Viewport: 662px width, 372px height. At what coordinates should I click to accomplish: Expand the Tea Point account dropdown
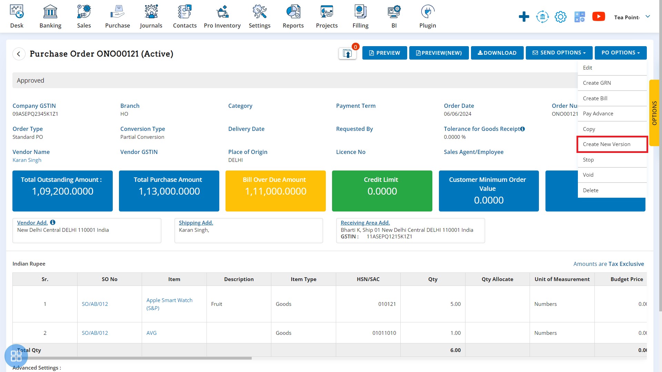[648, 17]
